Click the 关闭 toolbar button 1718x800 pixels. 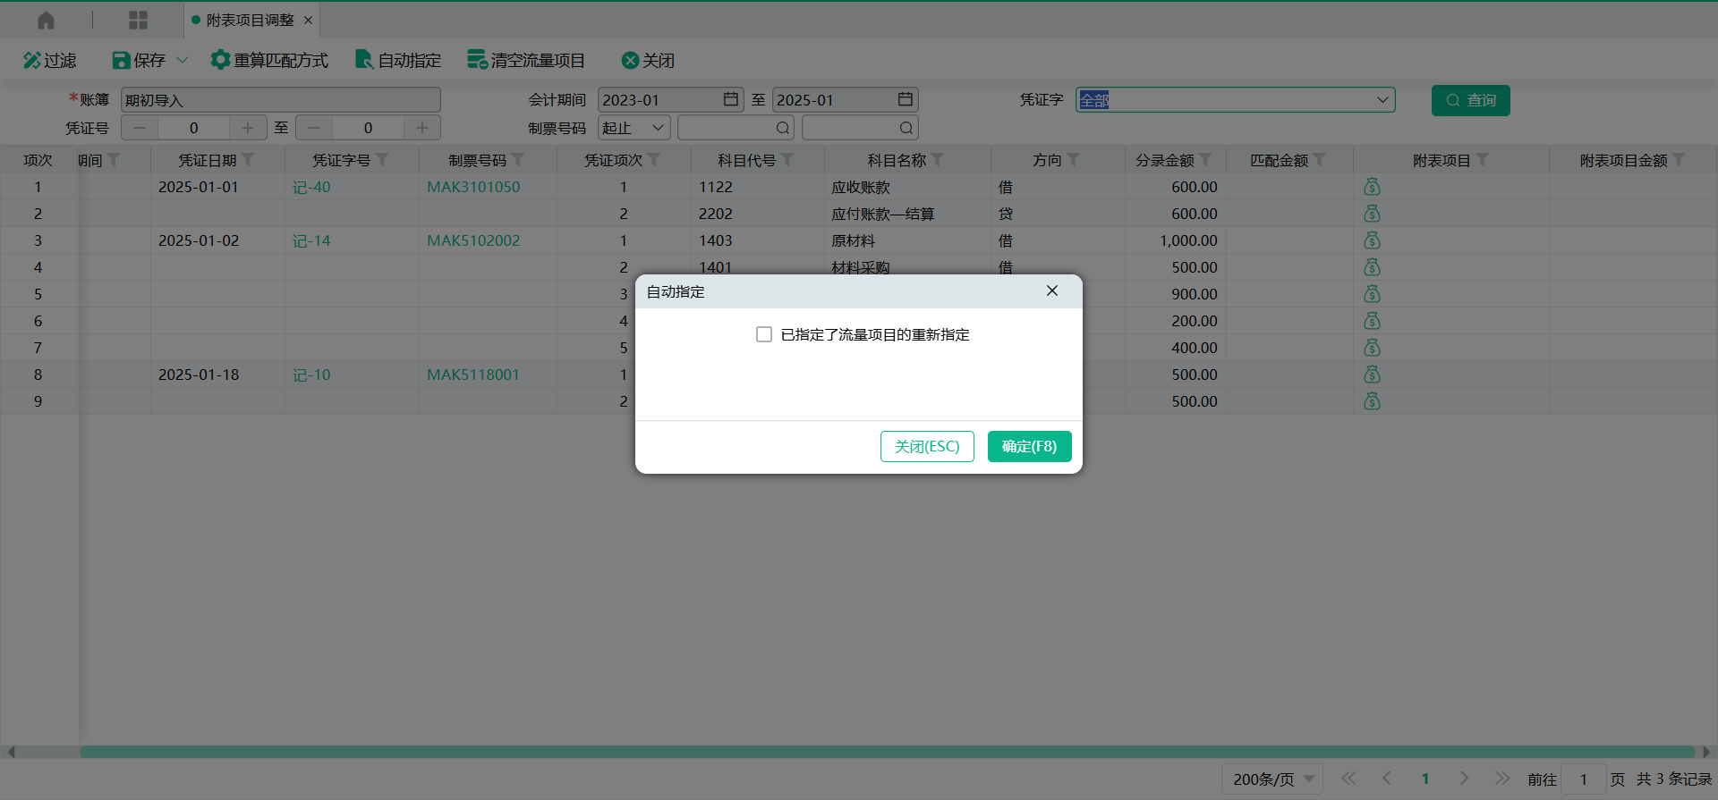pyautogui.click(x=648, y=60)
